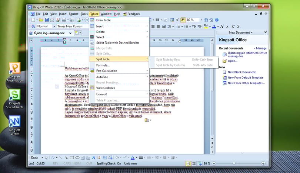This screenshot has width=300, height=173.
Task: Save the document with the floppy icon
Action: [47, 20]
